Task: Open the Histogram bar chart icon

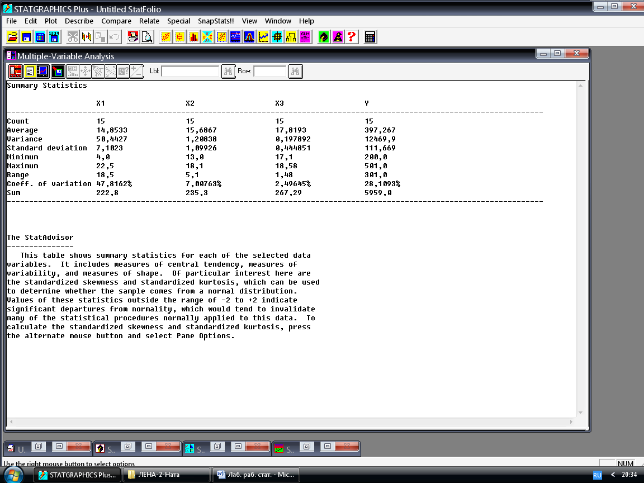Action: [194, 37]
